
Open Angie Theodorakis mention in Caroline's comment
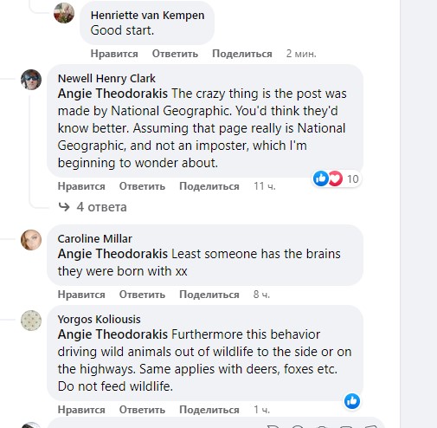coord(112,254)
